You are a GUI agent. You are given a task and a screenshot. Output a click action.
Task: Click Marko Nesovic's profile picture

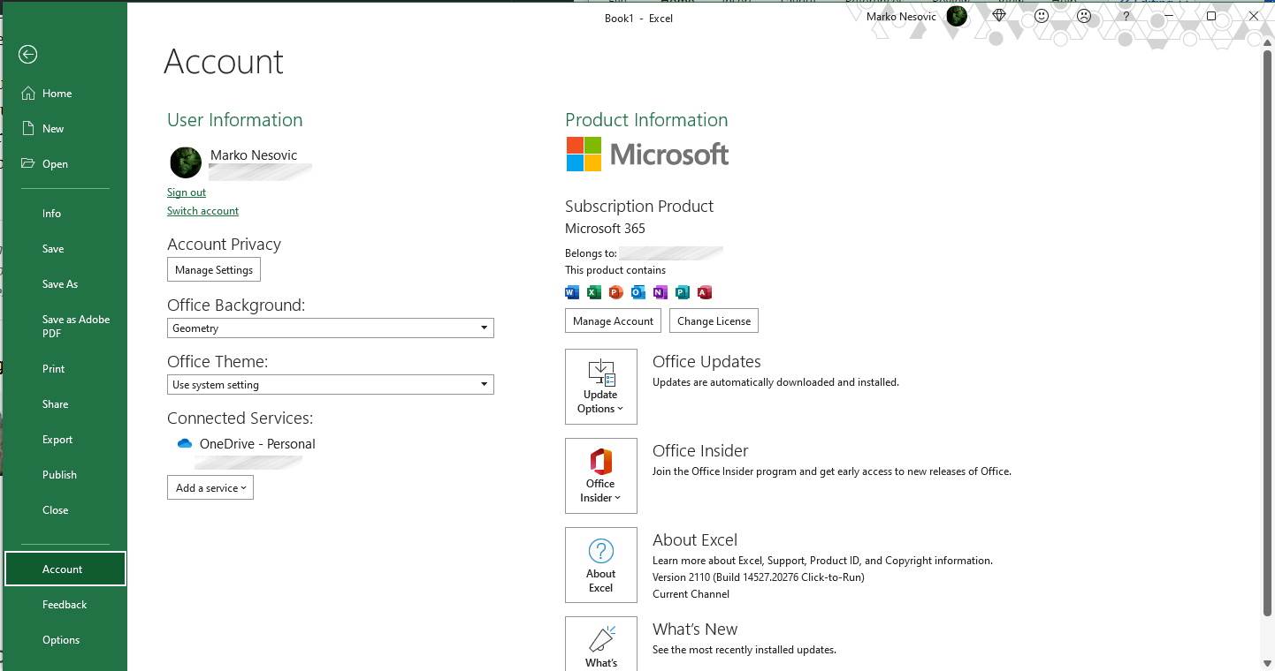(185, 162)
